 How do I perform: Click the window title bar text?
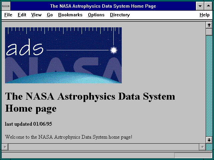tap(103, 6)
